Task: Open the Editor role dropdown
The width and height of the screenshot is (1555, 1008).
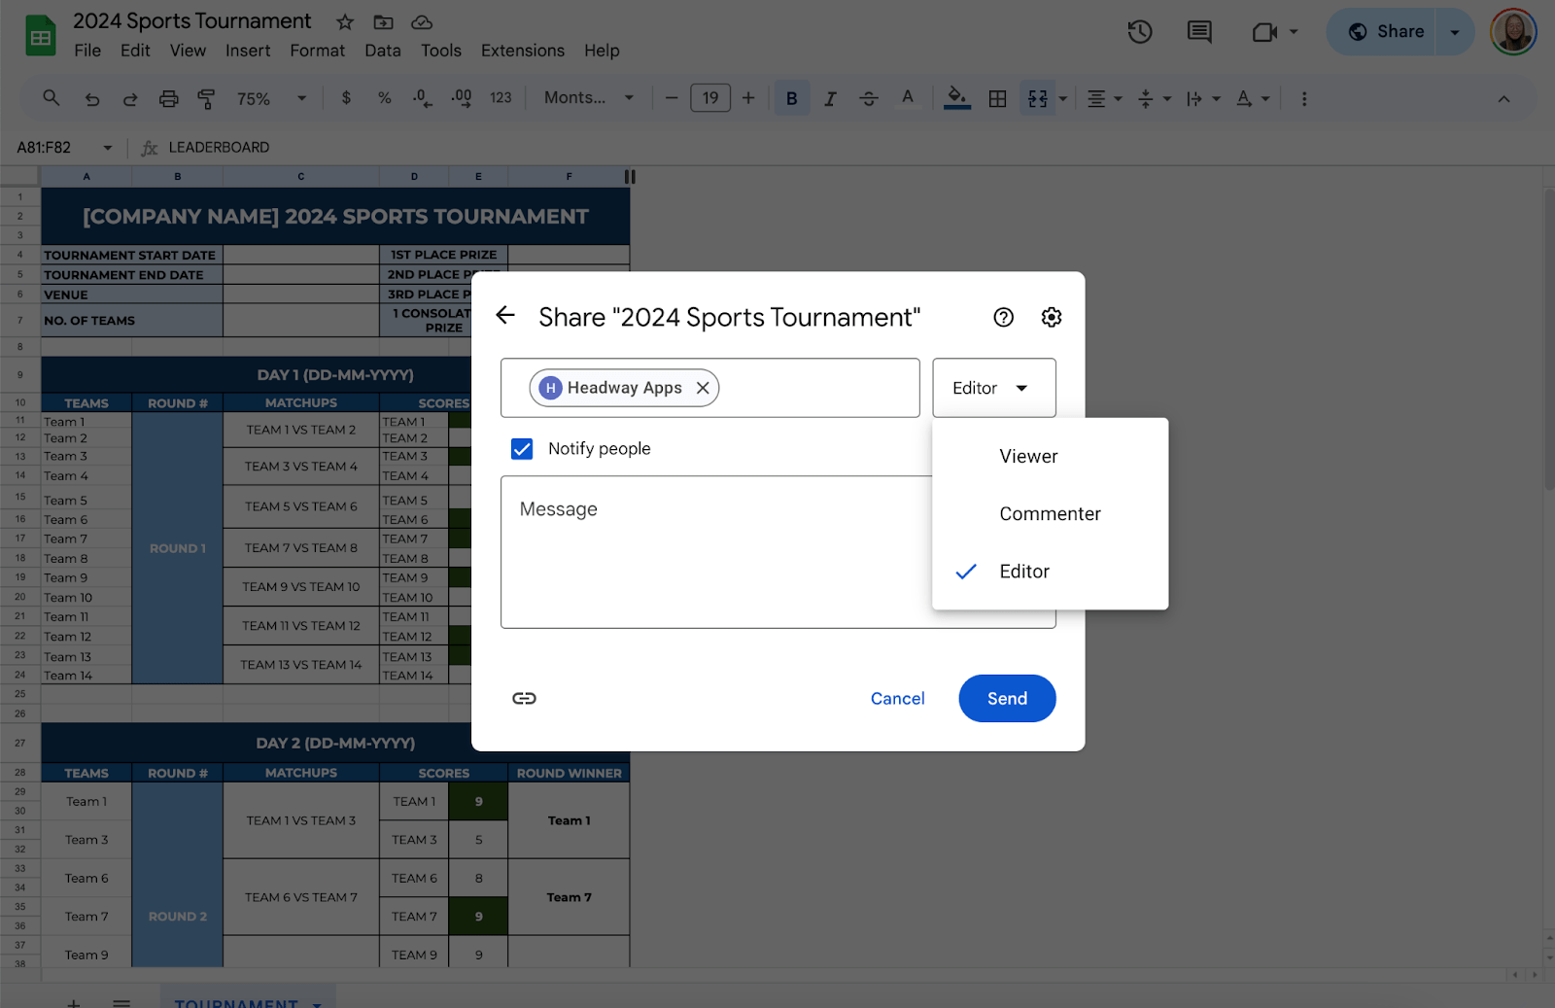Action: pyautogui.click(x=993, y=388)
